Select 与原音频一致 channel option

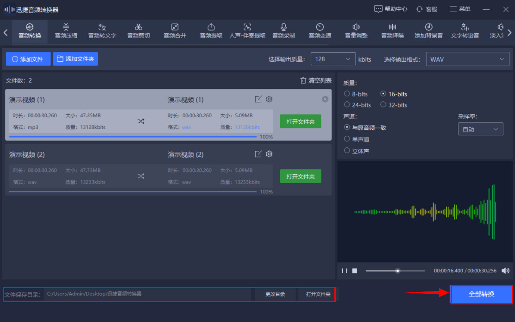pyautogui.click(x=365, y=127)
